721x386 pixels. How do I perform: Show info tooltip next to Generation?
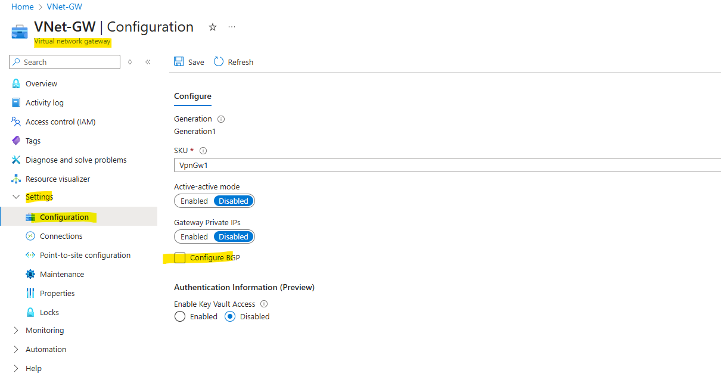pos(221,119)
